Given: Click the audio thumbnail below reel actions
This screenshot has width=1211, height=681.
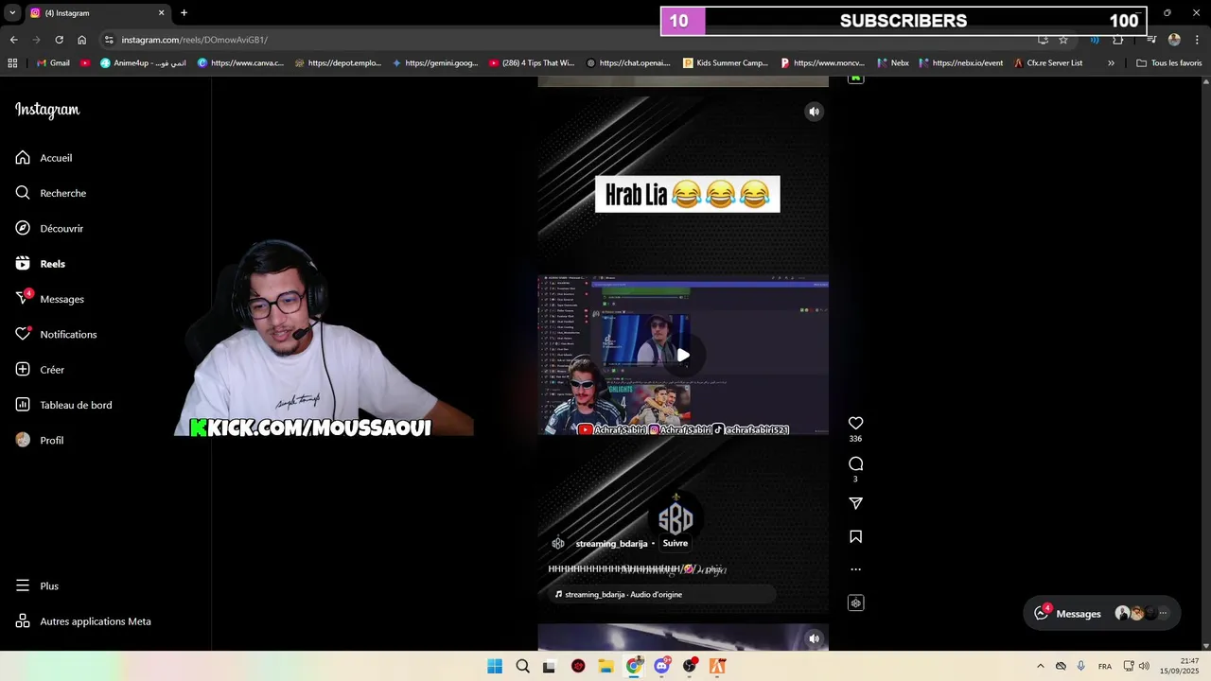Looking at the screenshot, I should tap(855, 602).
